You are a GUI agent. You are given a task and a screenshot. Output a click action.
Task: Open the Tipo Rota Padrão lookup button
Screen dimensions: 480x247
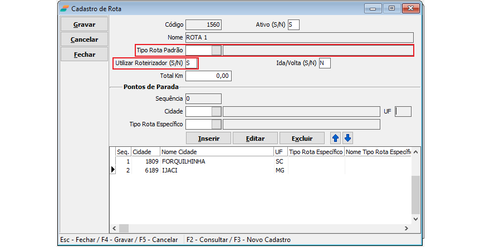point(217,51)
